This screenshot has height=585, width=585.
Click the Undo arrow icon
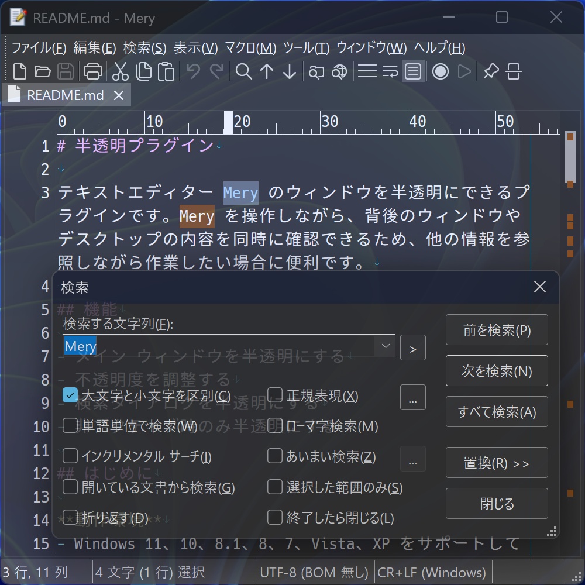click(x=193, y=71)
